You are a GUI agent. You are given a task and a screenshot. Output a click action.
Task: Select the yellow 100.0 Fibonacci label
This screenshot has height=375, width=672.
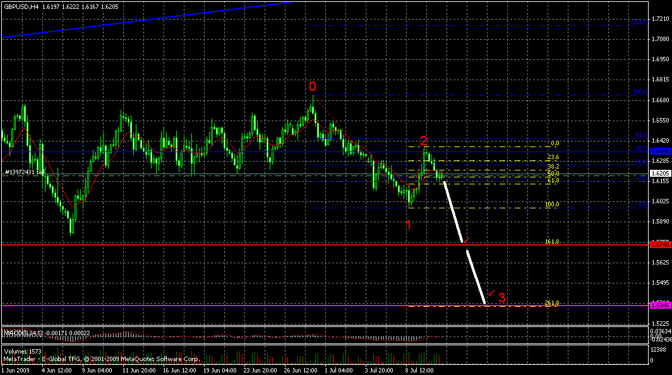point(552,205)
